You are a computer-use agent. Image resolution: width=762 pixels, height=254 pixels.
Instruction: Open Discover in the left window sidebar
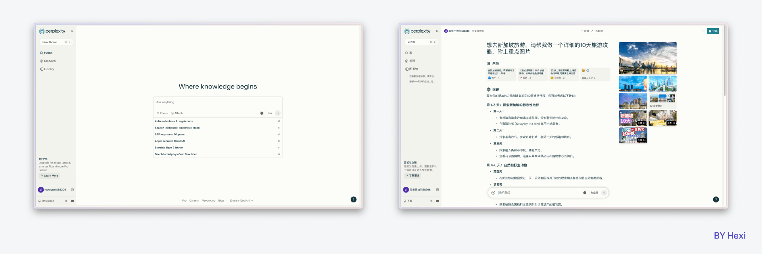pyautogui.click(x=48, y=61)
